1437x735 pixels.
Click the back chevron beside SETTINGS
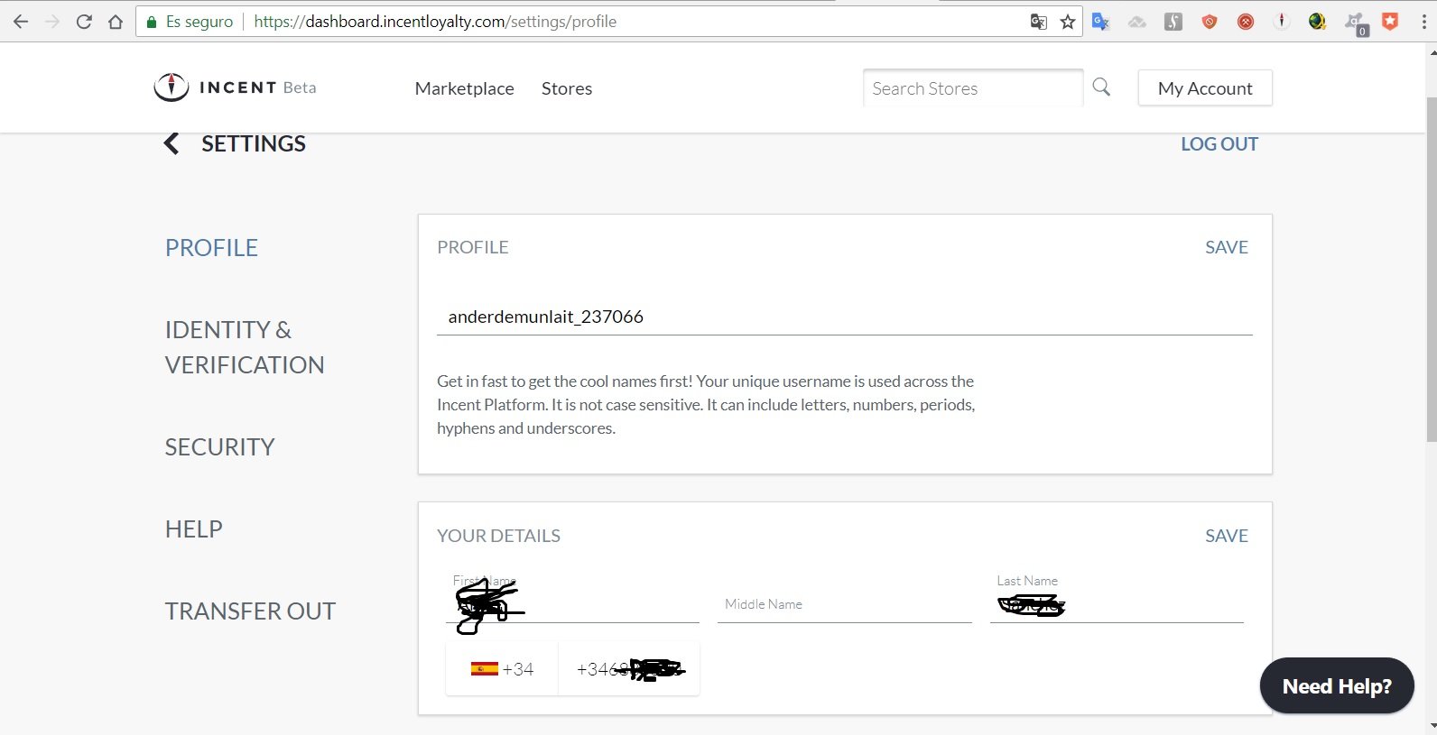(x=171, y=143)
